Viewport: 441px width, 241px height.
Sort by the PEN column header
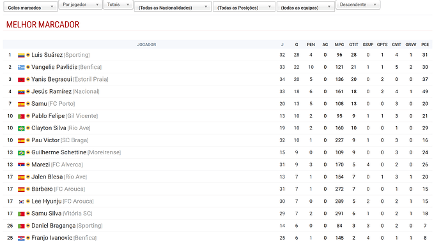point(311,45)
